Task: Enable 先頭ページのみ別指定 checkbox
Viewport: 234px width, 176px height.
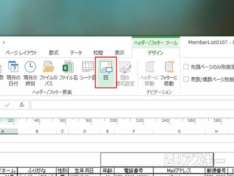Action: pos(186,66)
